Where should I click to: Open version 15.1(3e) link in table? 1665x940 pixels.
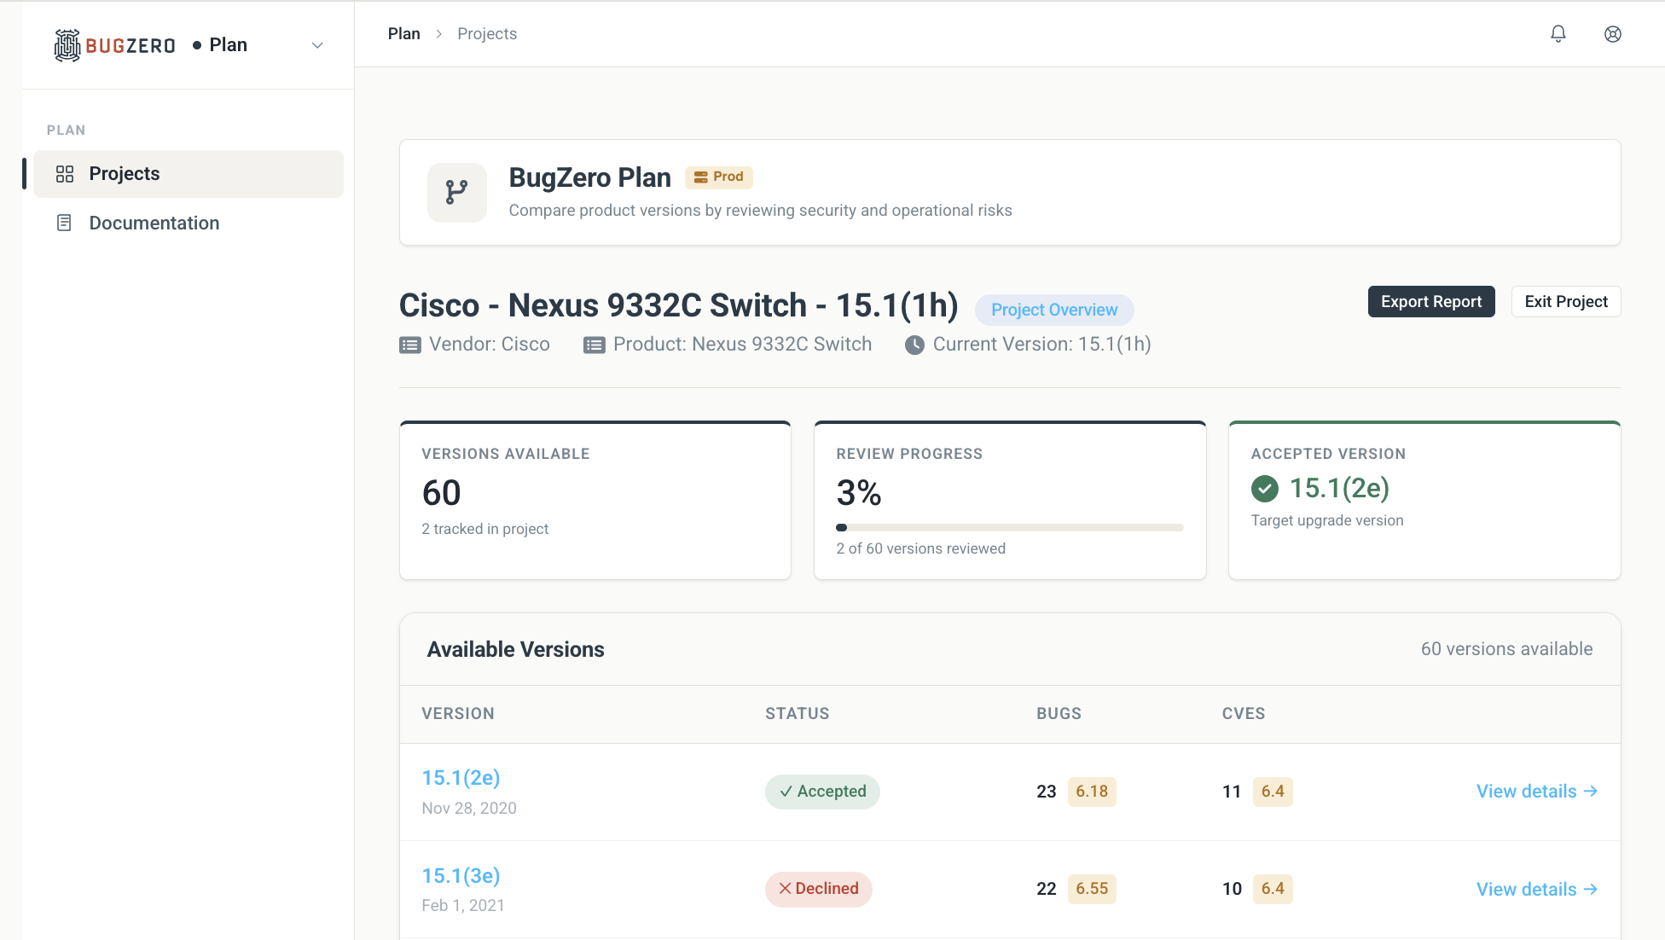(x=461, y=876)
